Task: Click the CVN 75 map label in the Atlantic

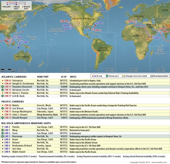Action: pos(98,30)
